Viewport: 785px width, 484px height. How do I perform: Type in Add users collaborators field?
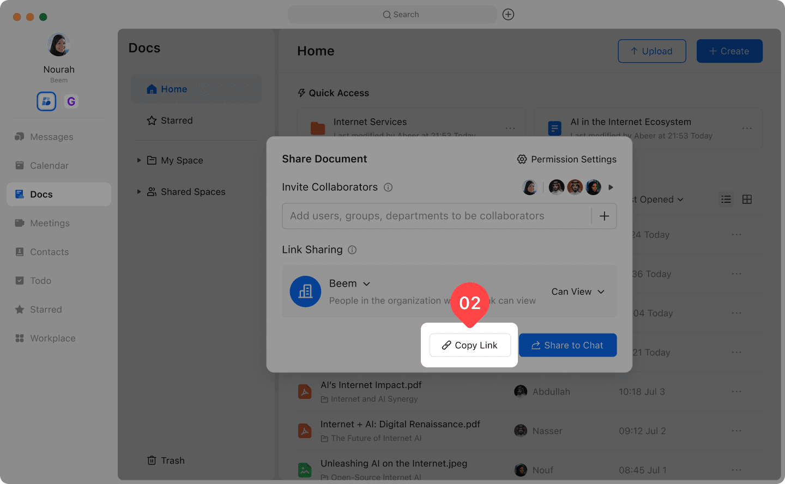[436, 216]
